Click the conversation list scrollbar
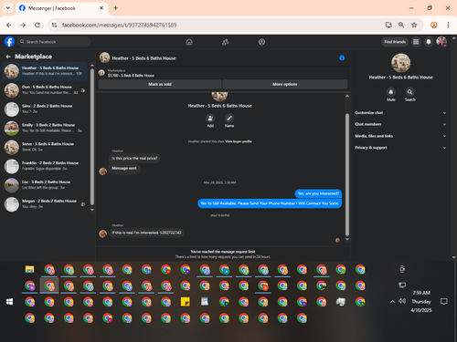The width and height of the screenshot is (457, 342). (92, 137)
